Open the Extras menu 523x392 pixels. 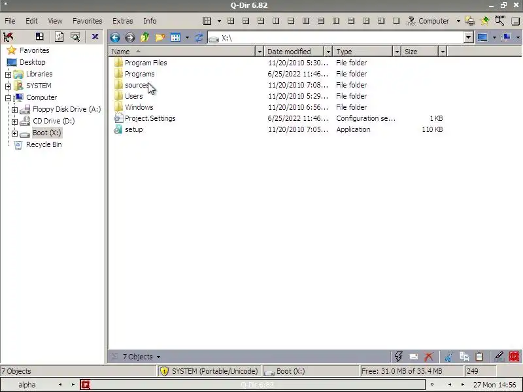123,21
